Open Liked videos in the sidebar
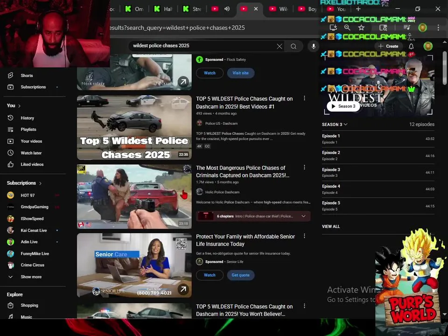Image resolution: width=448 pixels, height=336 pixels. click(32, 164)
